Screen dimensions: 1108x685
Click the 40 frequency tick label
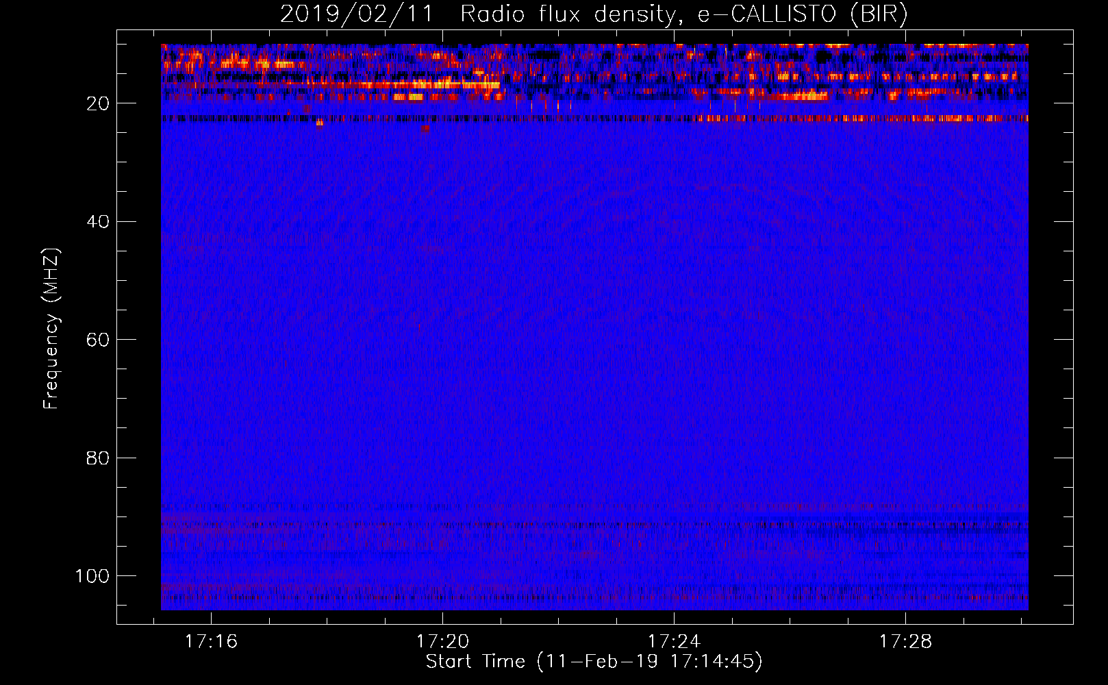click(98, 222)
